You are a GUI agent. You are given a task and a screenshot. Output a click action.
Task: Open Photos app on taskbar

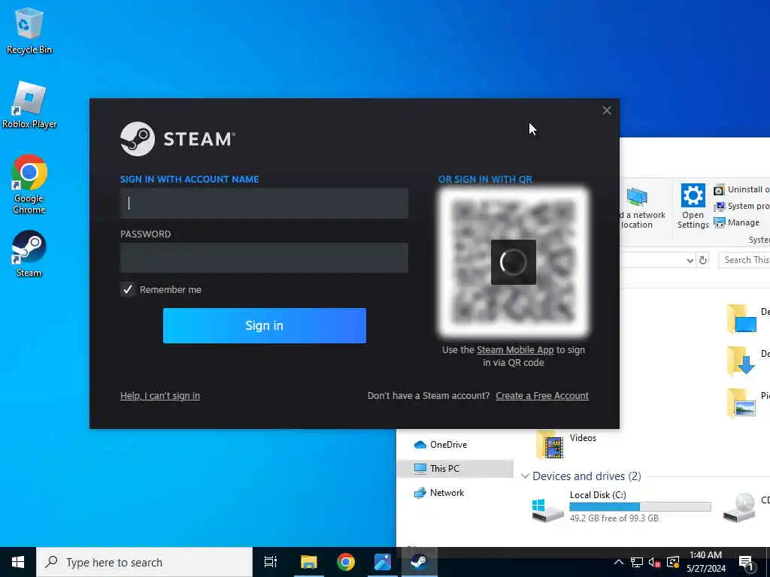[383, 562]
